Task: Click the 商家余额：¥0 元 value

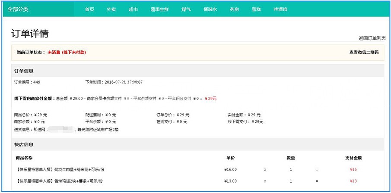Action: click(30, 121)
